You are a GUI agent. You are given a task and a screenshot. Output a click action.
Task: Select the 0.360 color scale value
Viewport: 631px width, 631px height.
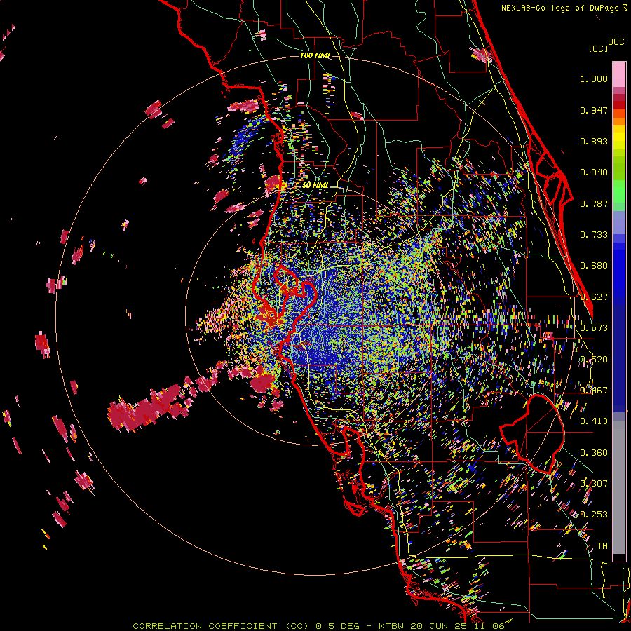coord(594,453)
